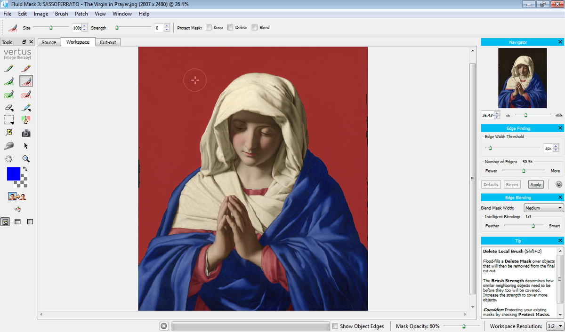Select the red Delete Exact Brush tool
The height and width of the screenshot is (332, 565).
26,68
